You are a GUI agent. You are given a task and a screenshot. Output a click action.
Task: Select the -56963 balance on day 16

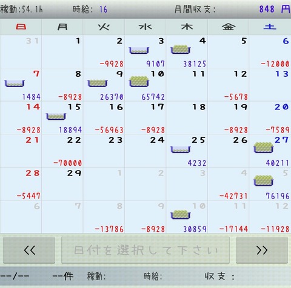pyautogui.click(x=109, y=130)
